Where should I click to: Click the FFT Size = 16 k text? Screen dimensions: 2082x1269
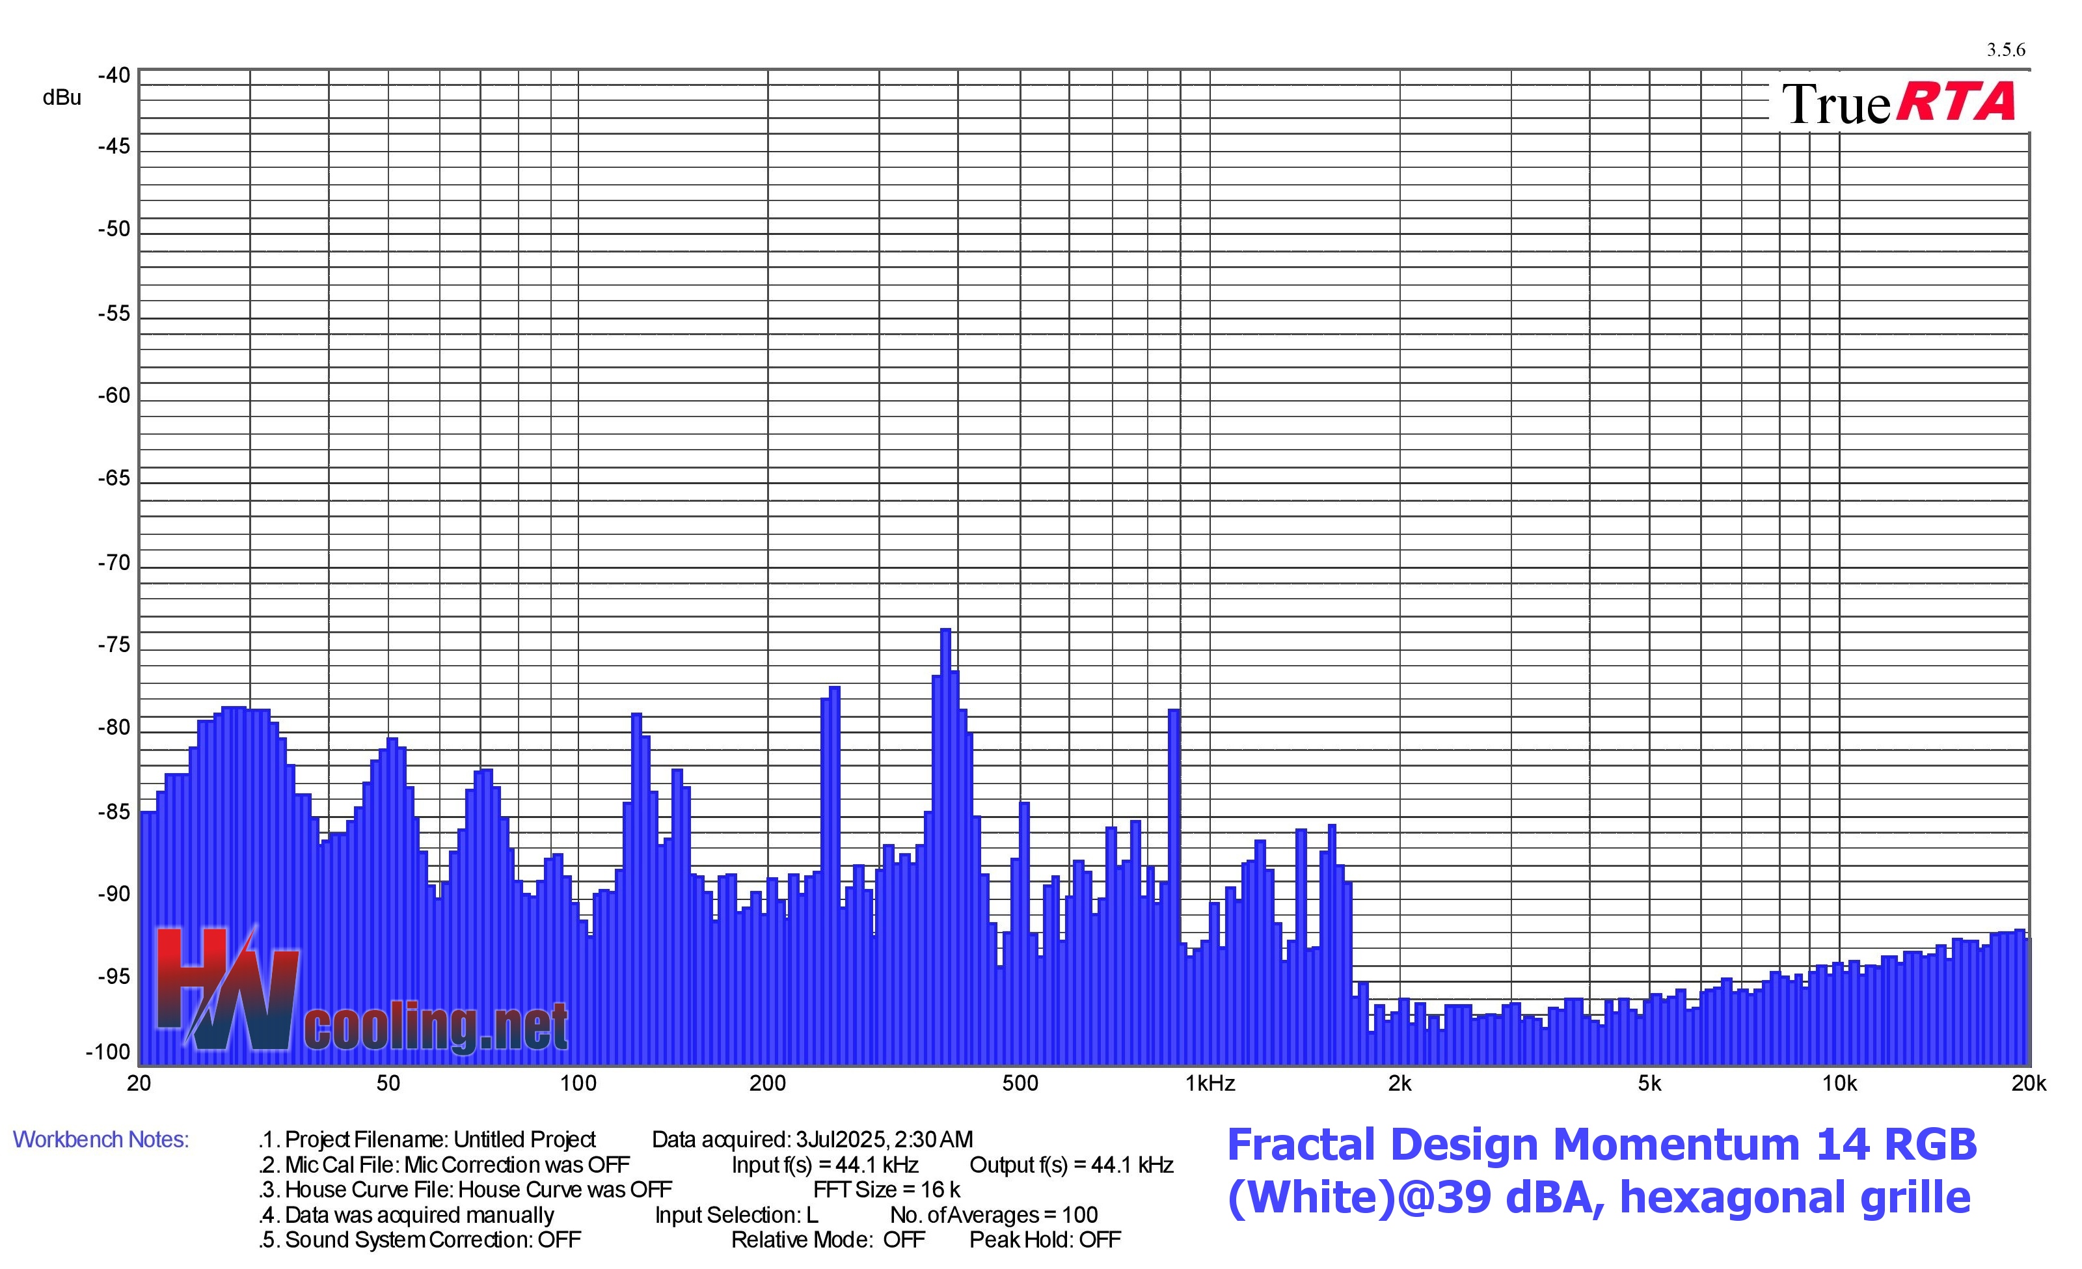pyautogui.click(x=886, y=1190)
